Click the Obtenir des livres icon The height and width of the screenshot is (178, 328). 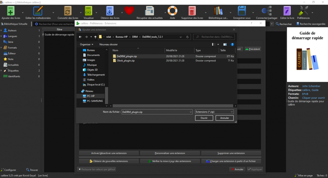(110, 11)
